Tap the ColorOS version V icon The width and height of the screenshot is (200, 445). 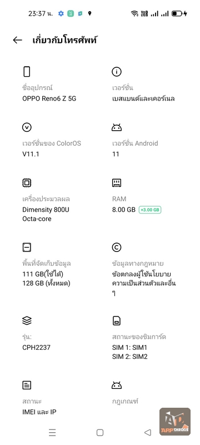coord(27,127)
